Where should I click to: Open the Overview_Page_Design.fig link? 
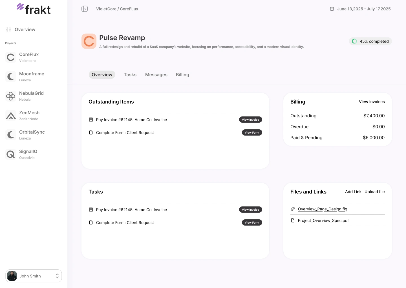point(322,209)
